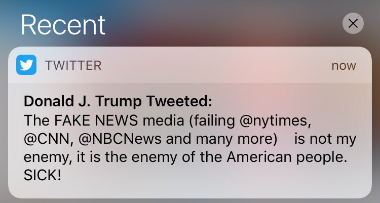Open the tweet at "American people." text

click(x=287, y=157)
